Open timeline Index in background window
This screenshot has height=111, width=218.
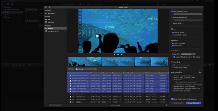coord(6,65)
